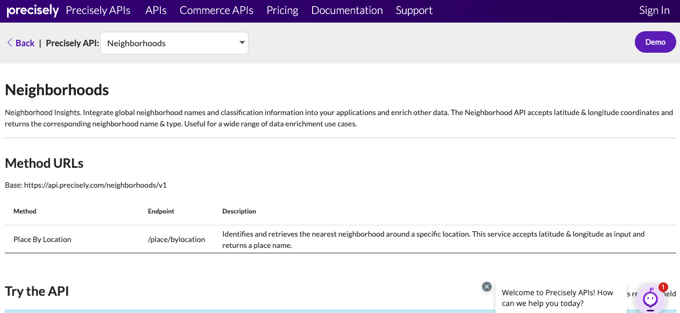Click the Try the API heading

(37, 291)
